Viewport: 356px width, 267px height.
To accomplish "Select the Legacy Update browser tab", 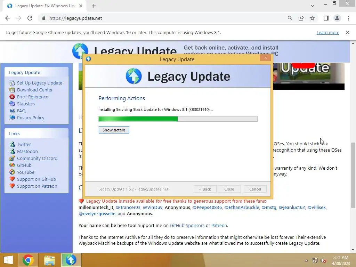I will coord(45,6).
